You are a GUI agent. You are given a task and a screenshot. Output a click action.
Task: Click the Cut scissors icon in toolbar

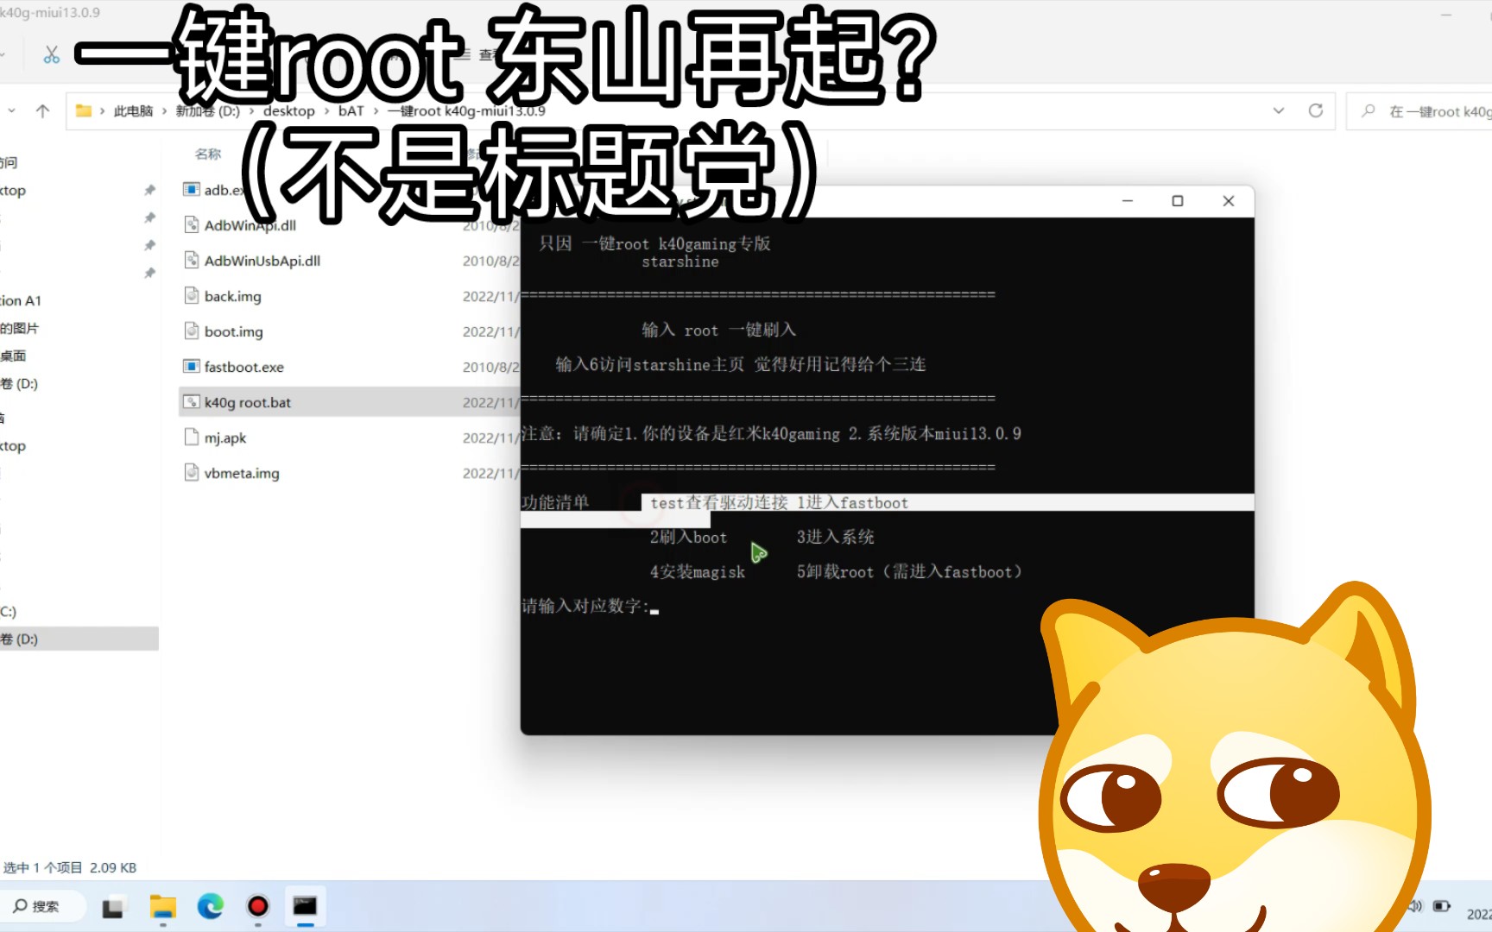click(52, 55)
